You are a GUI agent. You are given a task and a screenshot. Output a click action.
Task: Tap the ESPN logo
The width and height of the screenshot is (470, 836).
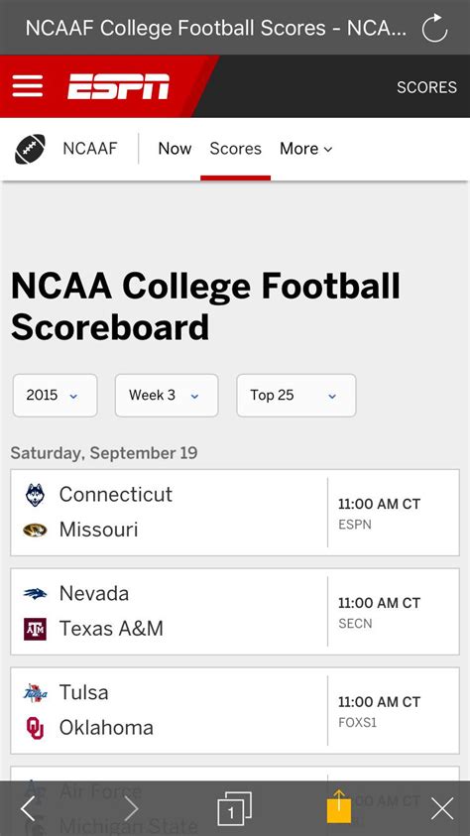click(x=118, y=86)
